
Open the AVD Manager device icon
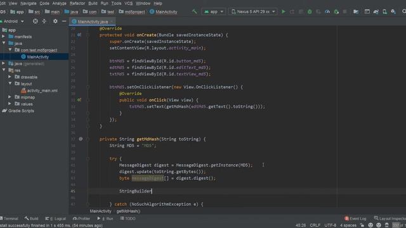pos(385,11)
